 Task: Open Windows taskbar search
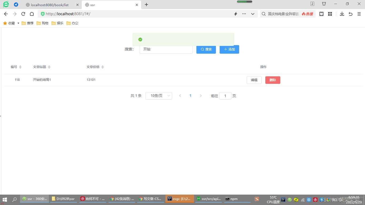coord(15,199)
